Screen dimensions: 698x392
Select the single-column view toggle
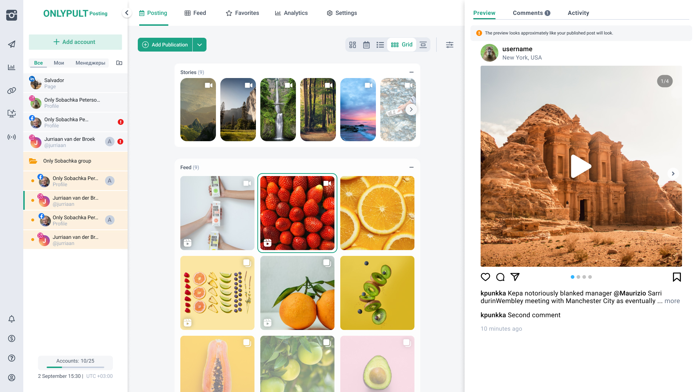point(423,45)
